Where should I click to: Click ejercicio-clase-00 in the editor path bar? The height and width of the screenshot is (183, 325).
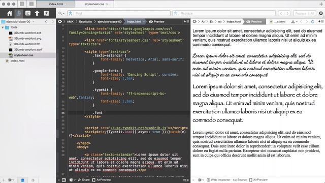click(110, 21)
